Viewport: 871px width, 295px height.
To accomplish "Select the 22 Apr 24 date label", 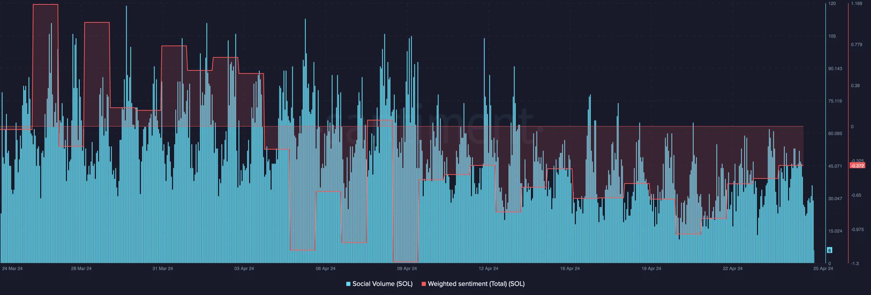I will (x=733, y=268).
